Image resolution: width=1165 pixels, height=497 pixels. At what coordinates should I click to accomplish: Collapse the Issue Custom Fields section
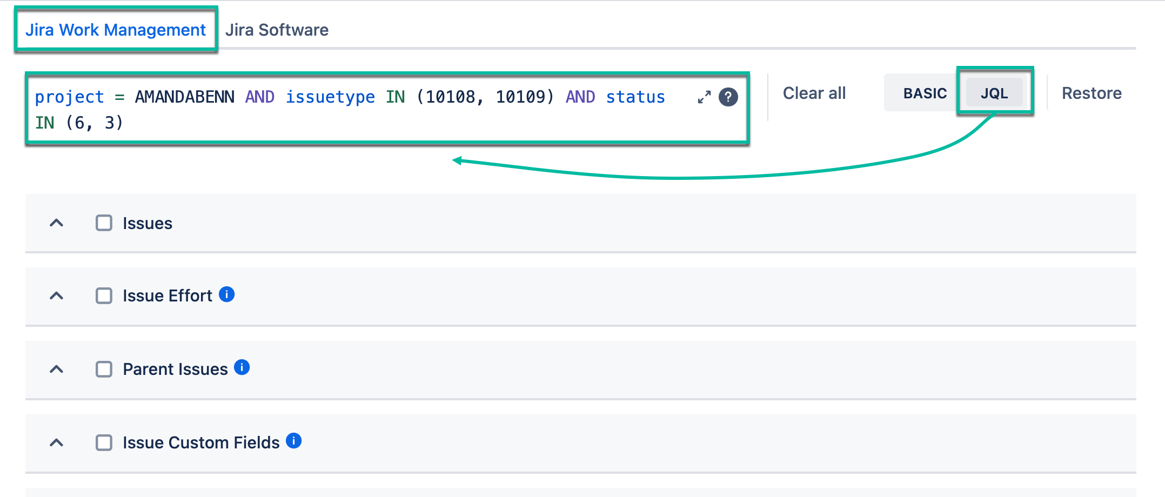(x=56, y=442)
